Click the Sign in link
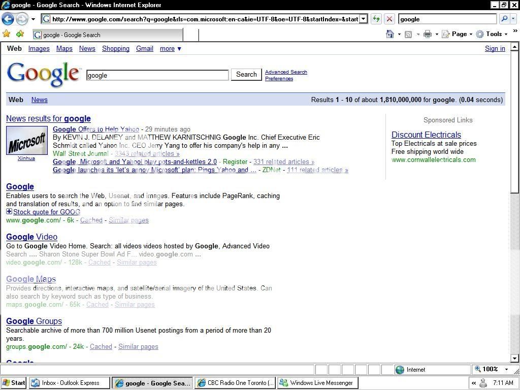This screenshot has width=520, height=390. 495,49
